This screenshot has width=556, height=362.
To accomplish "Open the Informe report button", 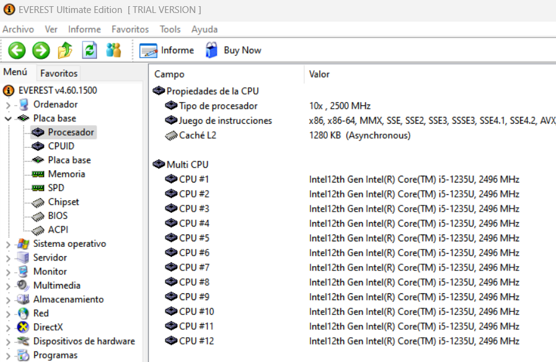I will click(167, 50).
